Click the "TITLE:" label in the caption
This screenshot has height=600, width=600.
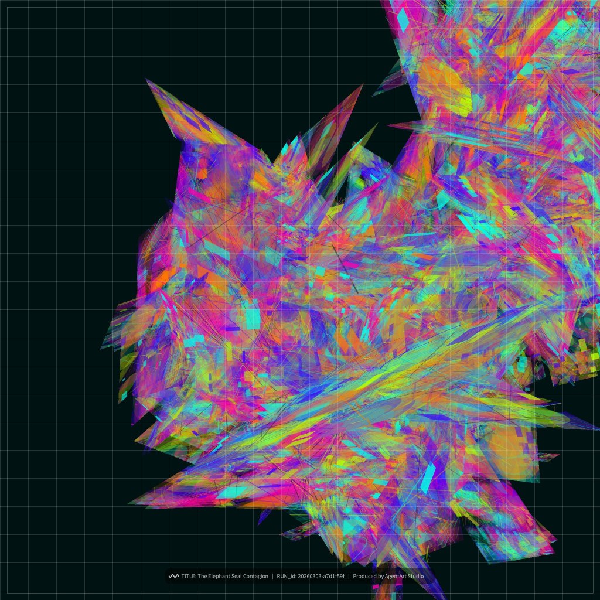(x=189, y=576)
